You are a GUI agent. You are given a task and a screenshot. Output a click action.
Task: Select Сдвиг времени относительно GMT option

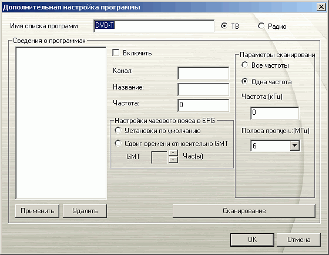click(x=117, y=143)
